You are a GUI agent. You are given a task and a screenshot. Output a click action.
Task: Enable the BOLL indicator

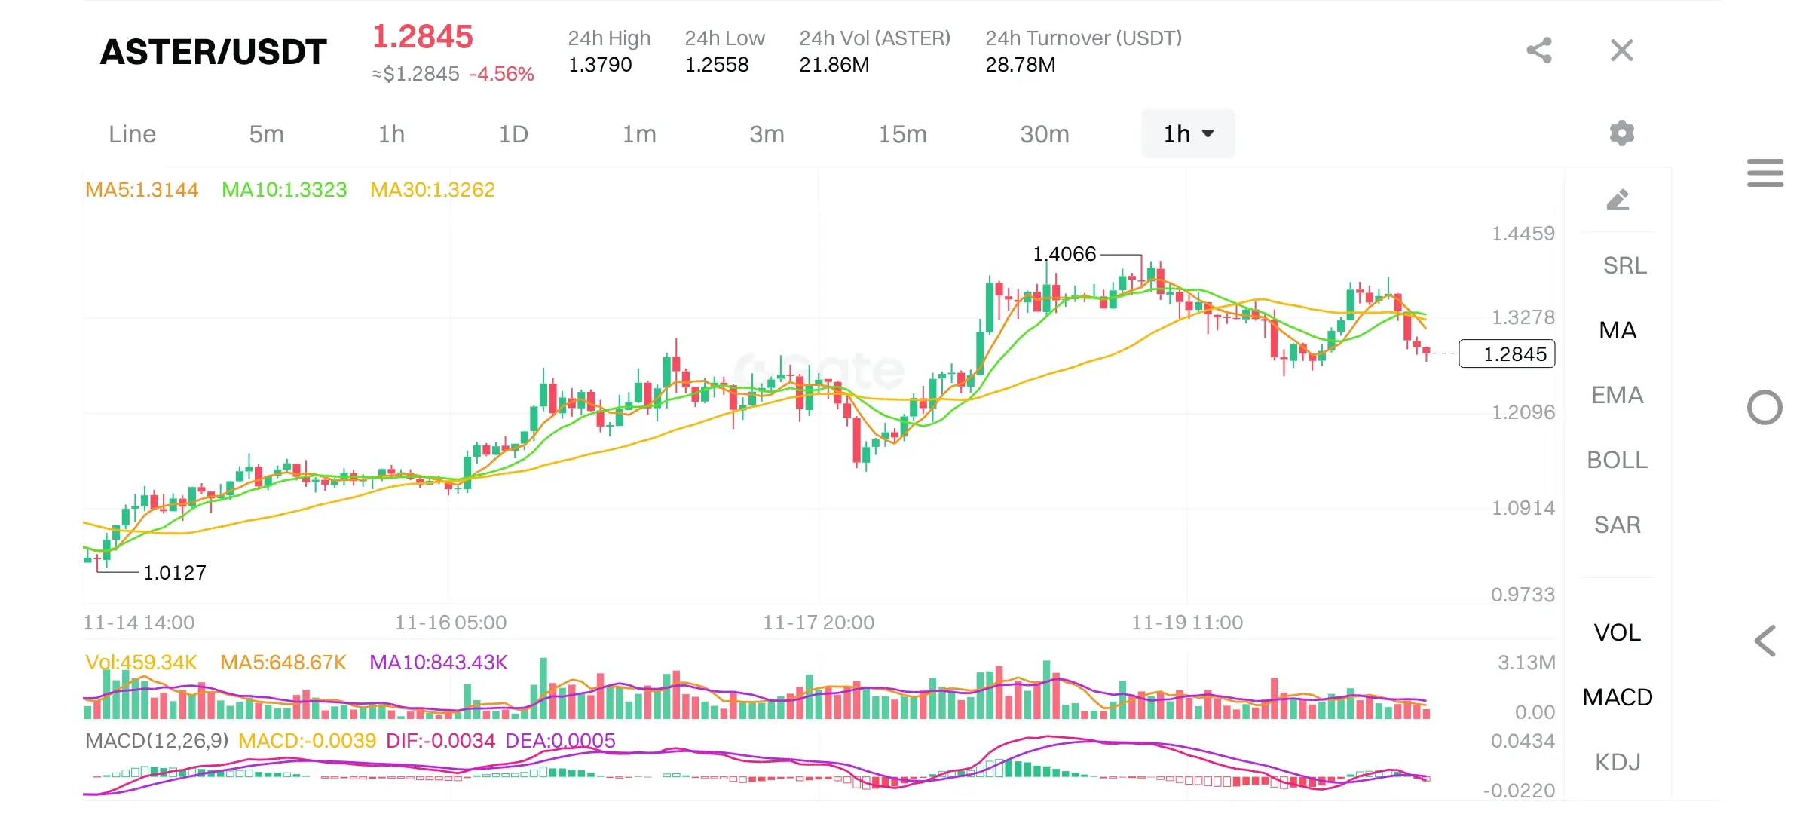(1617, 460)
